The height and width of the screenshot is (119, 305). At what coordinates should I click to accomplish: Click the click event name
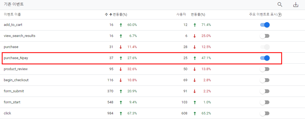pos(7,113)
